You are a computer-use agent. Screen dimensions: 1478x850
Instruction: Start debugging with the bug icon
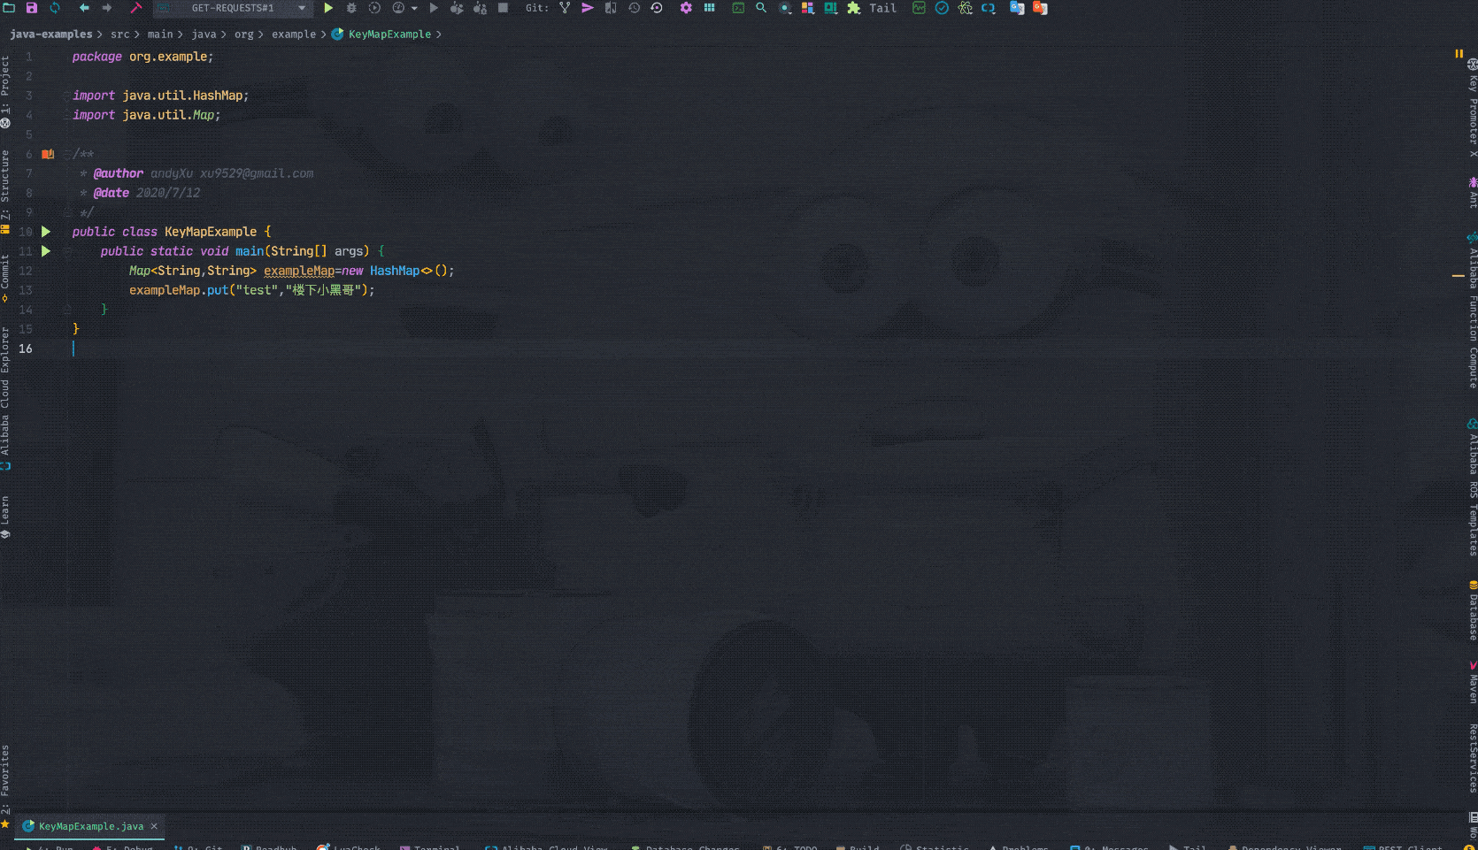351,8
